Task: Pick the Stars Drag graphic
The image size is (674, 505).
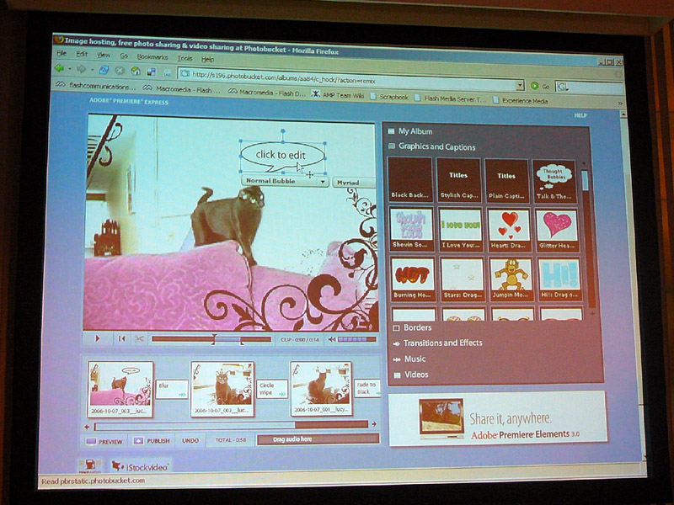Action: pyautogui.click(x=462, y=279)
